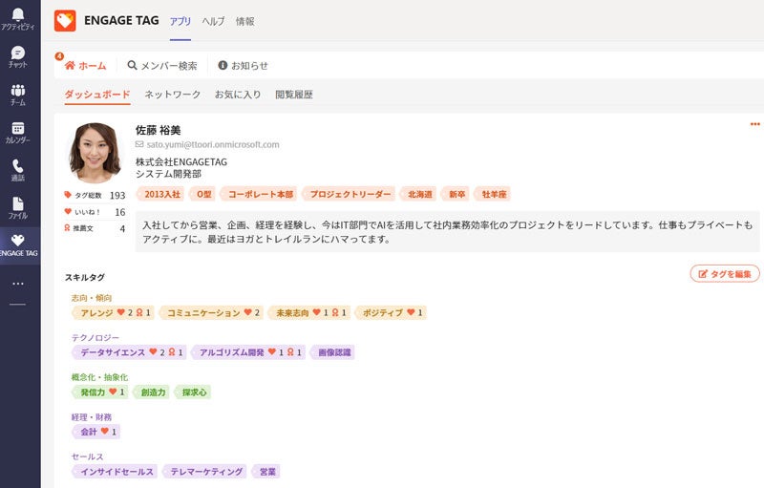
Task: Click the 志向・傾向 category label
Action: (92, 297)
